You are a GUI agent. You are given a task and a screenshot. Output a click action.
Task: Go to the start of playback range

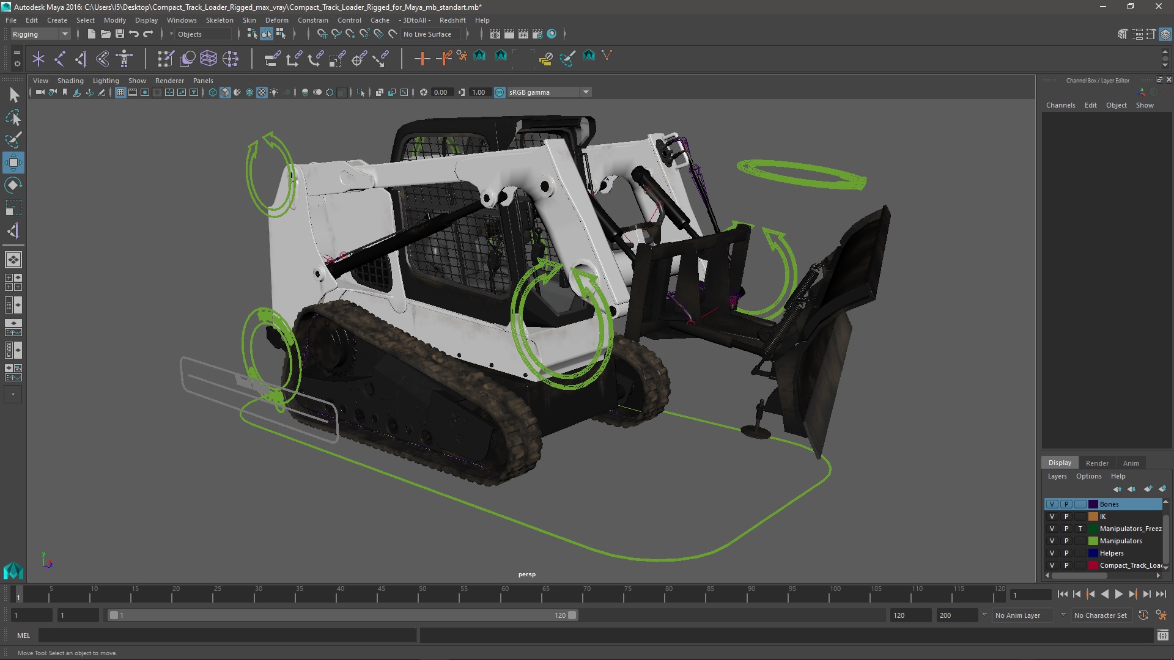(x=1062, y=594)
